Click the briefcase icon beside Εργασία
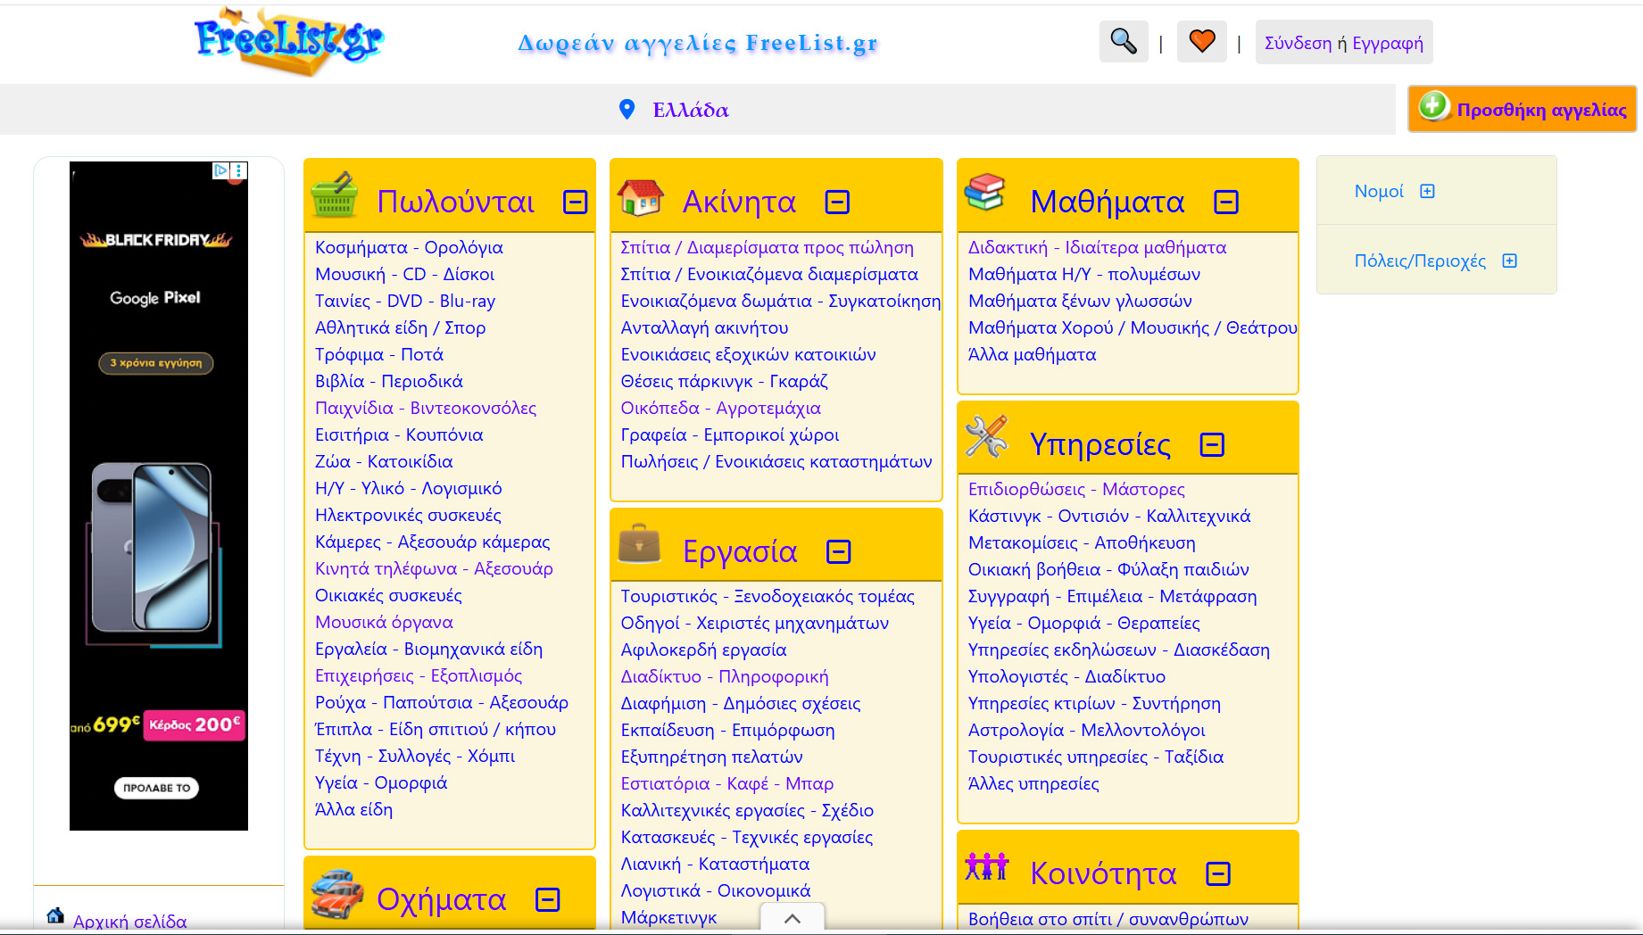This screenshot has width=1643, height=935. [x=639, y=544]
